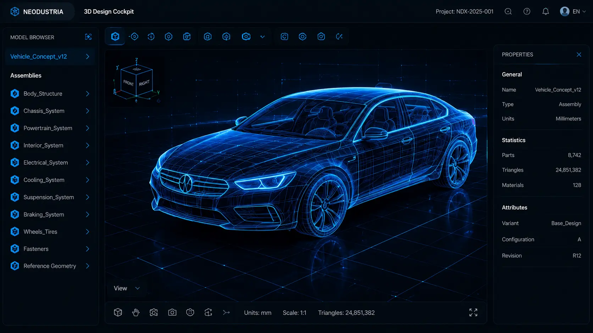Image resolution: width=593 pixels, height=333 pixels.
Task: Click the Materials value 128
Action: 577,185
